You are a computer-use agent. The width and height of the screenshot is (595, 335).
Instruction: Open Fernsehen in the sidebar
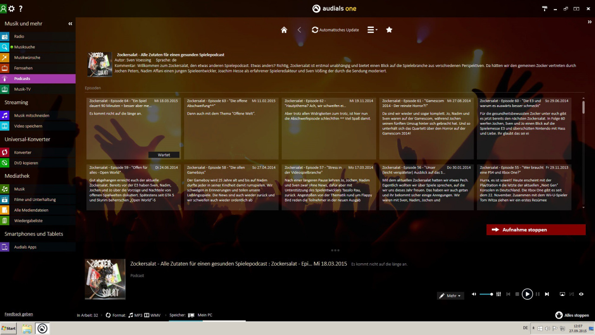(x=38, y=68)
